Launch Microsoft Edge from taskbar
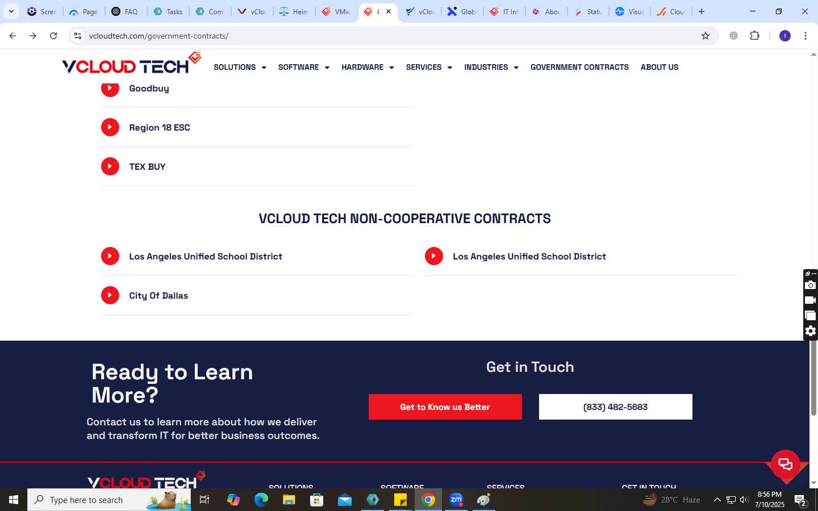This screenshot has width=818, height=511. [261, 500]
